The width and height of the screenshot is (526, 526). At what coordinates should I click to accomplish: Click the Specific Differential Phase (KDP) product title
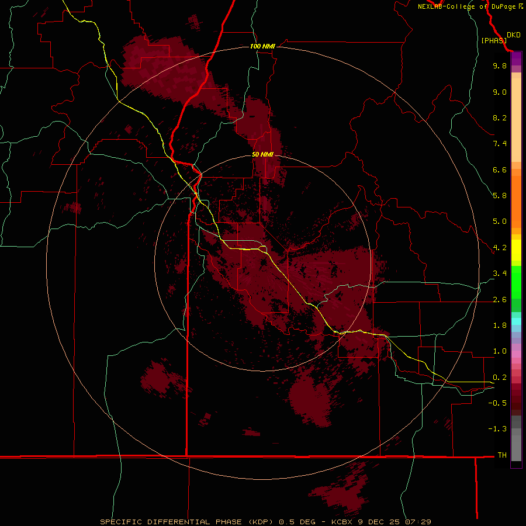pyautogui.click(x=188, y=522)
